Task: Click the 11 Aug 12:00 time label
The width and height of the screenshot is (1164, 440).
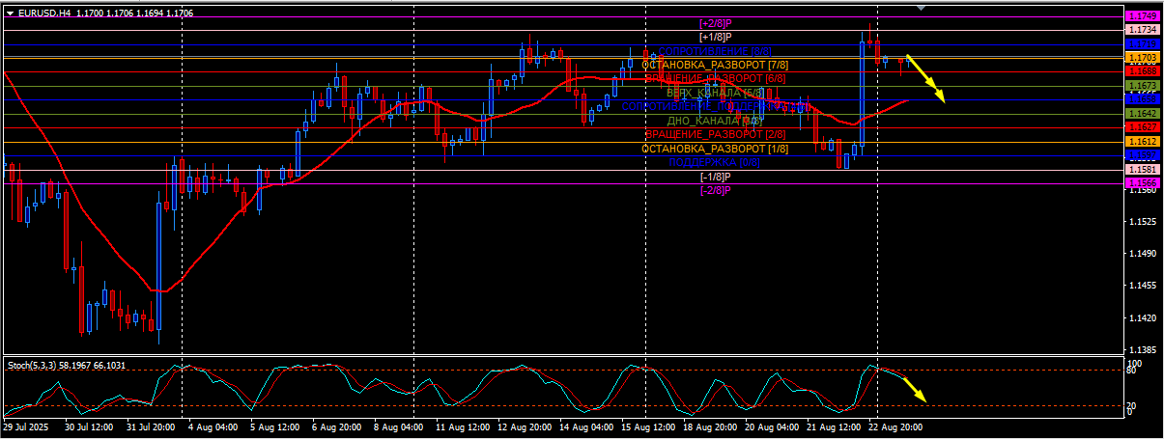Action: coord(462,426)
